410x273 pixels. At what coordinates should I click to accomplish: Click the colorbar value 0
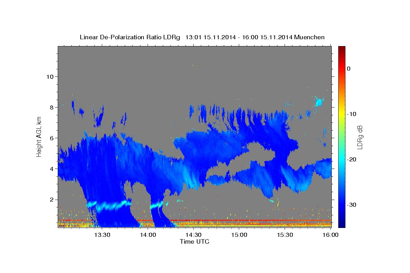[x=349, y=69]
